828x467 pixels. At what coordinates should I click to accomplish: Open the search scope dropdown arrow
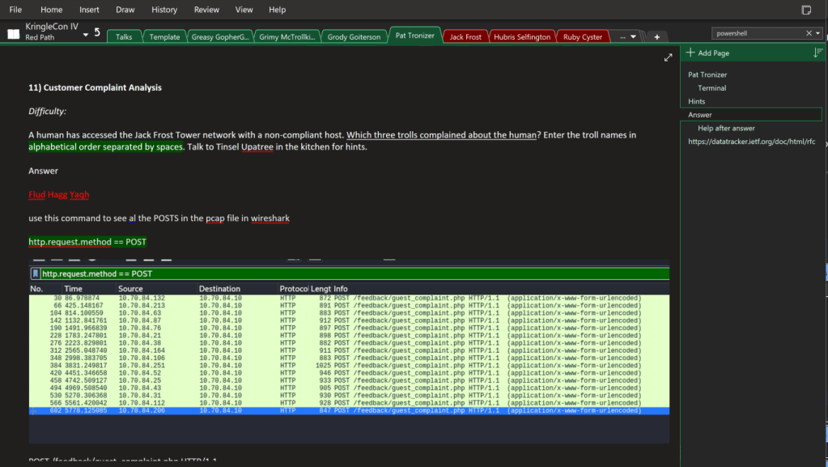tap(818, 33)
